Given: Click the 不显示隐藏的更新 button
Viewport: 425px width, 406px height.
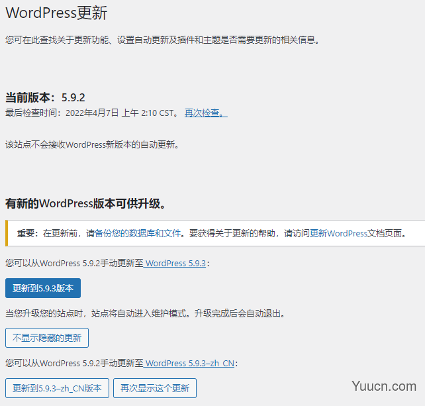Looking at the screenshot, I should tap(47, 338).
